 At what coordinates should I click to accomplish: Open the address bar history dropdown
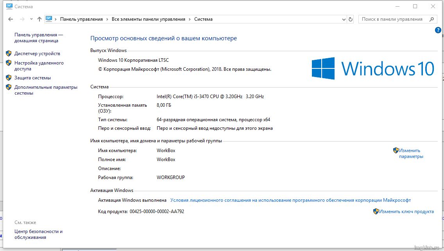pos(344,19)
